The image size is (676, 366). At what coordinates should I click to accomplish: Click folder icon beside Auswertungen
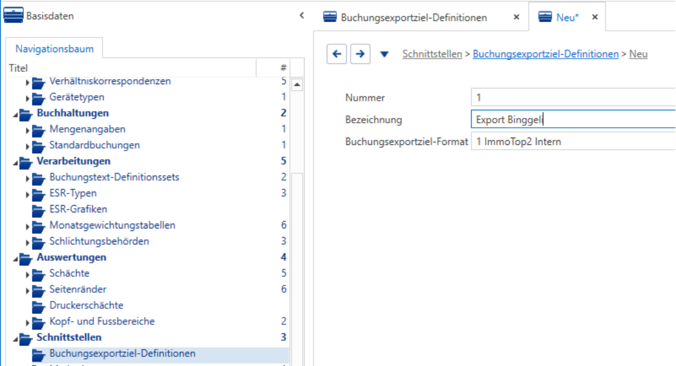[x=25, y=258]
